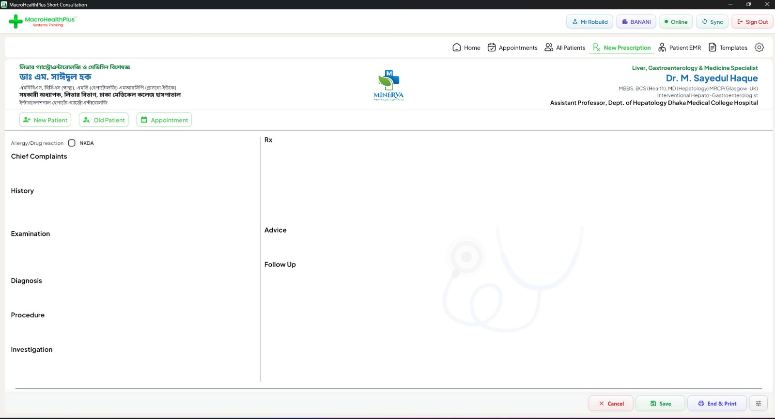The width and height of the screenshot is (775, 419).
Task: Click the Online status button
Action: coord(676,22)
